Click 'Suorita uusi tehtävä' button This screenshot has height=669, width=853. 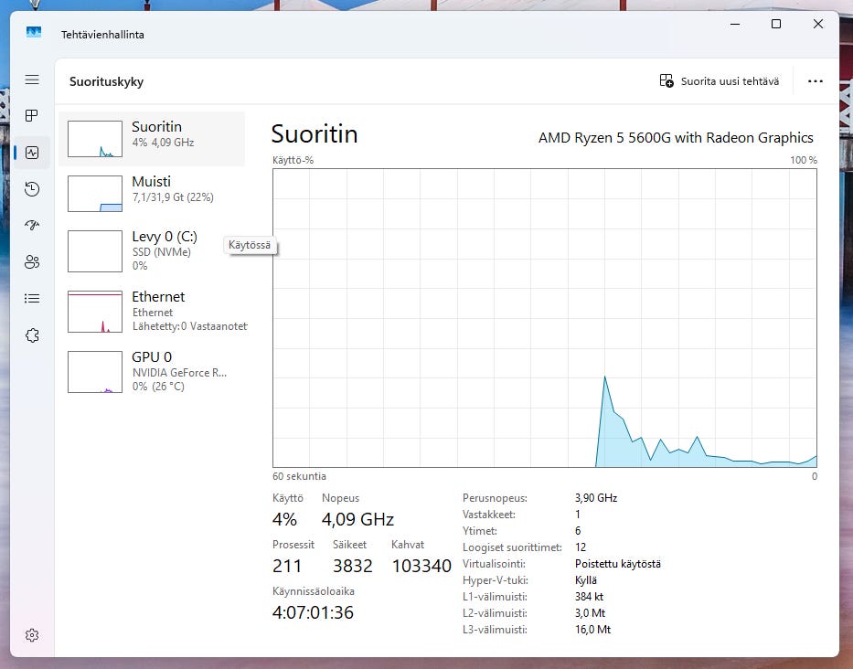[x=720, y=81]
